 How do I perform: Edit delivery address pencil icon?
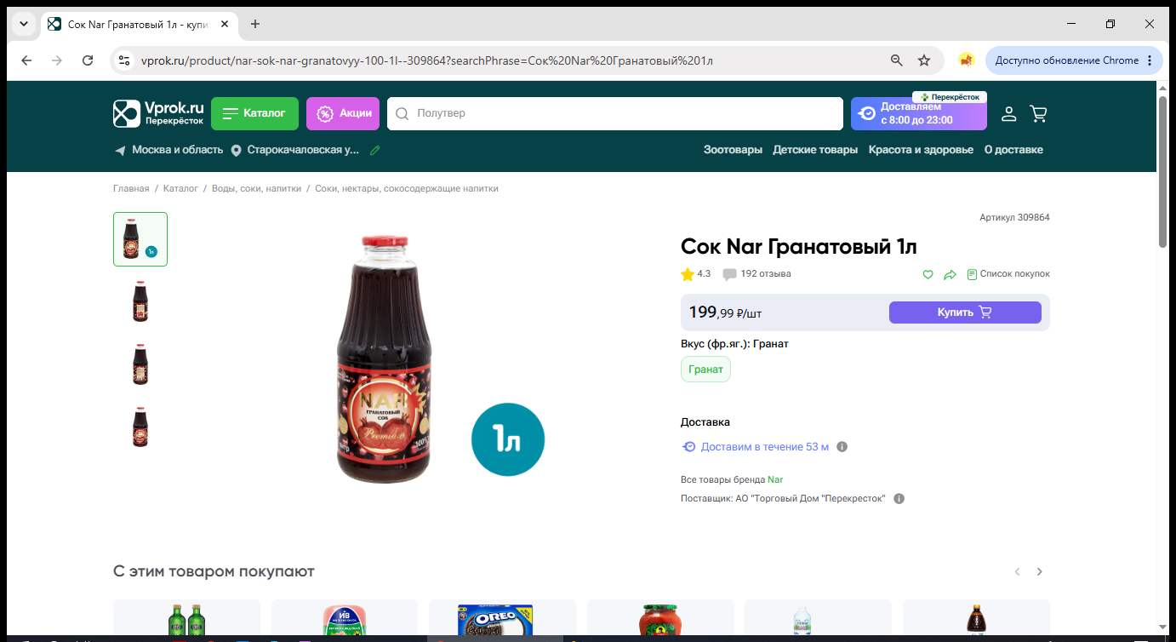point(374,150)
